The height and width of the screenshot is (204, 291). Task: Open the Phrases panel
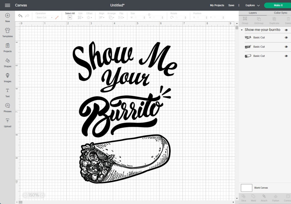point(7,107)
